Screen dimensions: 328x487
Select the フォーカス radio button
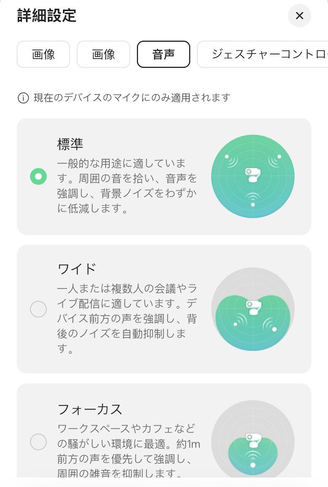[x=38, y=442]
